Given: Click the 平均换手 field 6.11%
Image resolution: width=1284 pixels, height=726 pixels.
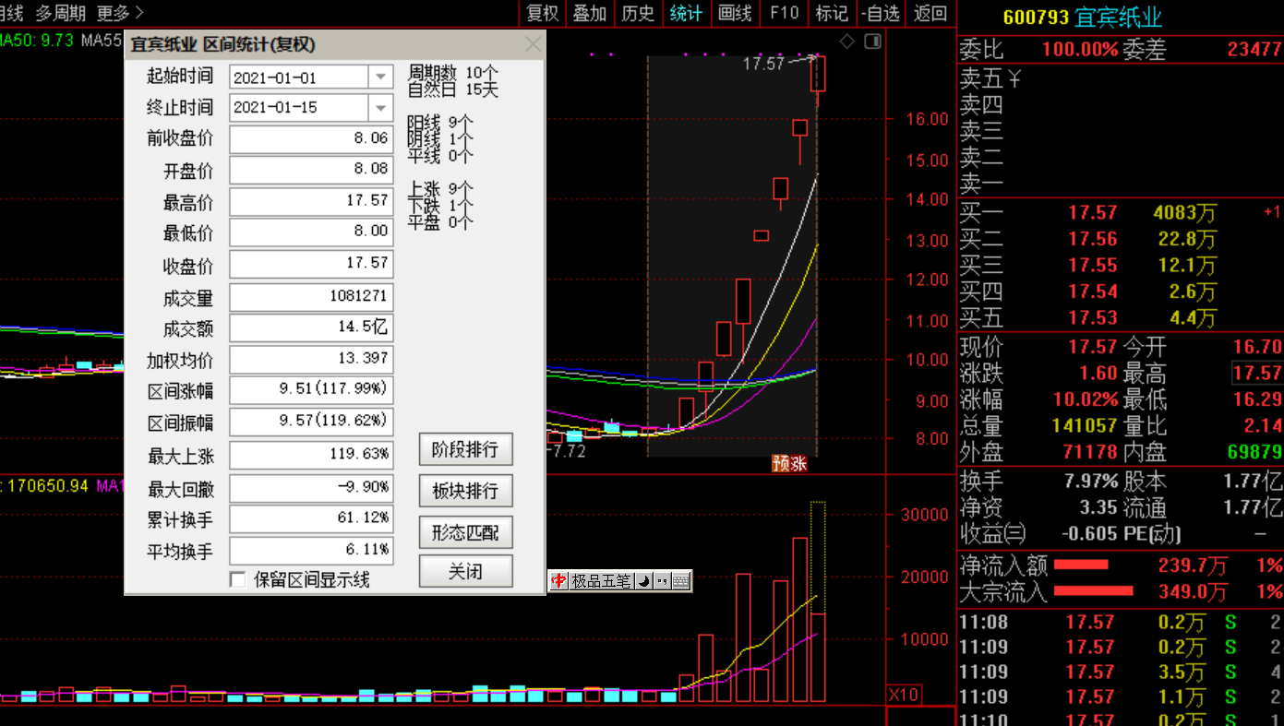Looking at the screenshot, I should (311, 551).
